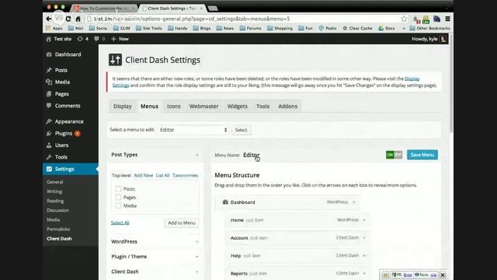The height and width of the screenshot is (280, 497).
Task: Click the Dashboard menu item icon
Action: click(x=225, y=202)
